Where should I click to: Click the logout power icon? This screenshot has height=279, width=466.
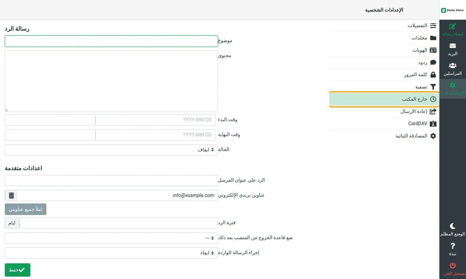point(453,265)
